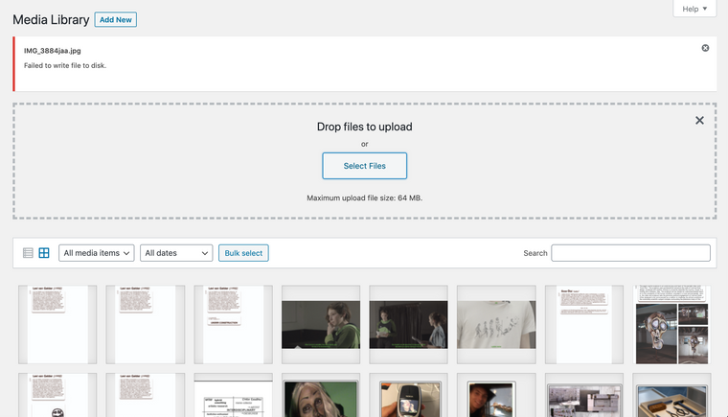Viewport: 728px width, 417px height.
Task: Click the Add New button
Action: coord(116,19)
